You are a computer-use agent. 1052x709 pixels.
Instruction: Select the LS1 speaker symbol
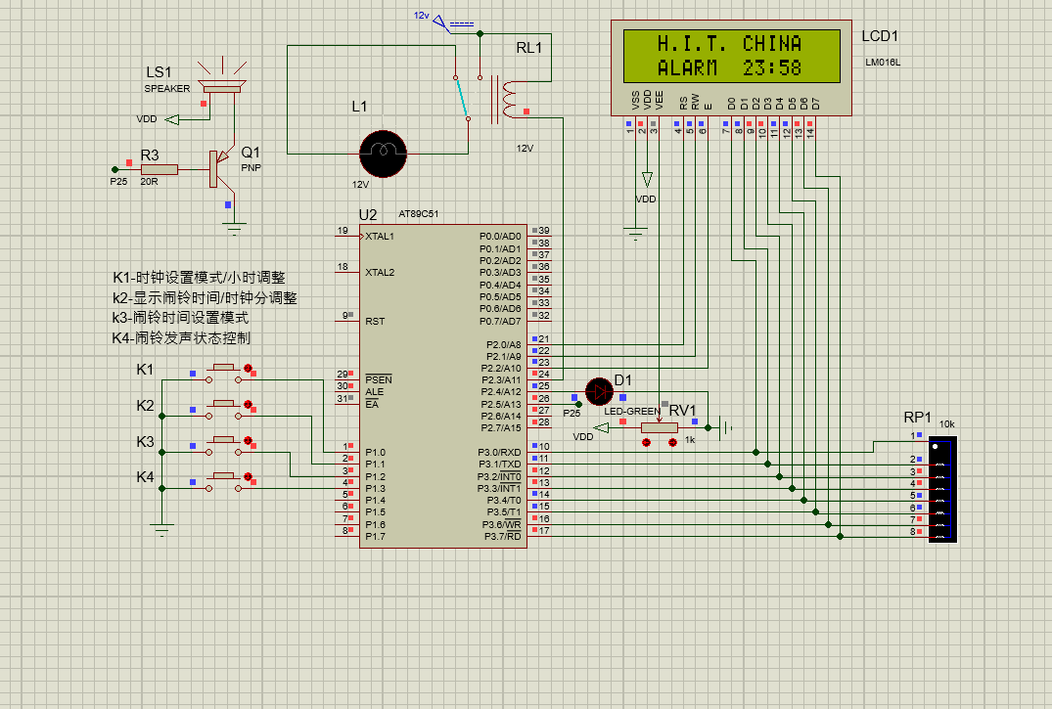(222, 87)
